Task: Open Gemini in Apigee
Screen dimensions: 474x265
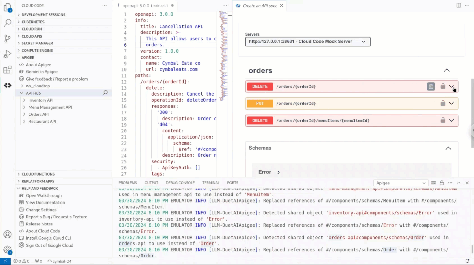Action: [x=42, y=72]
